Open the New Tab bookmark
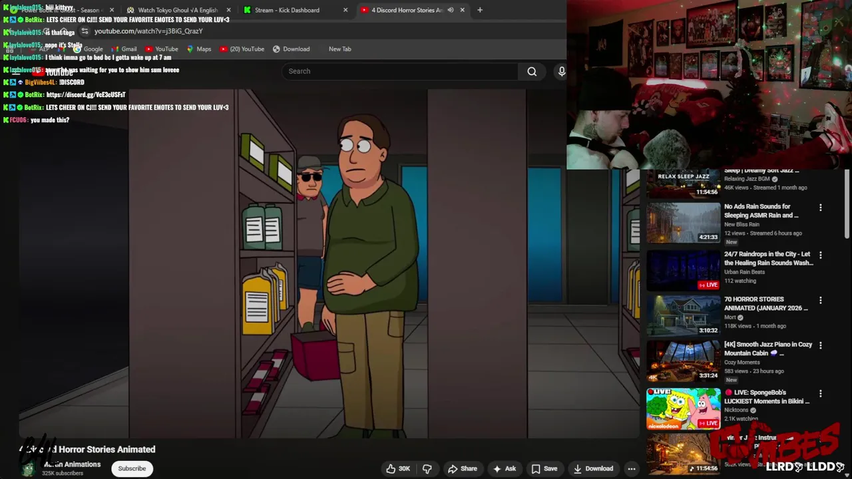 point(339,49)
